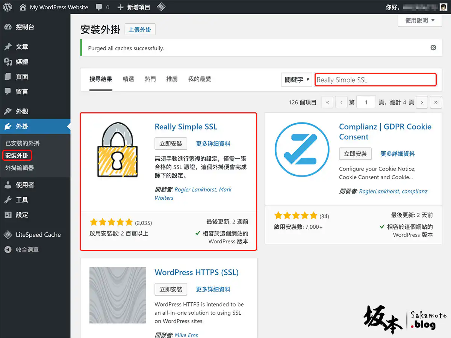The width and height of the screenshot is (451, 338).
Task: Click the plugin search input field
Action: click(x=375, y=80)
